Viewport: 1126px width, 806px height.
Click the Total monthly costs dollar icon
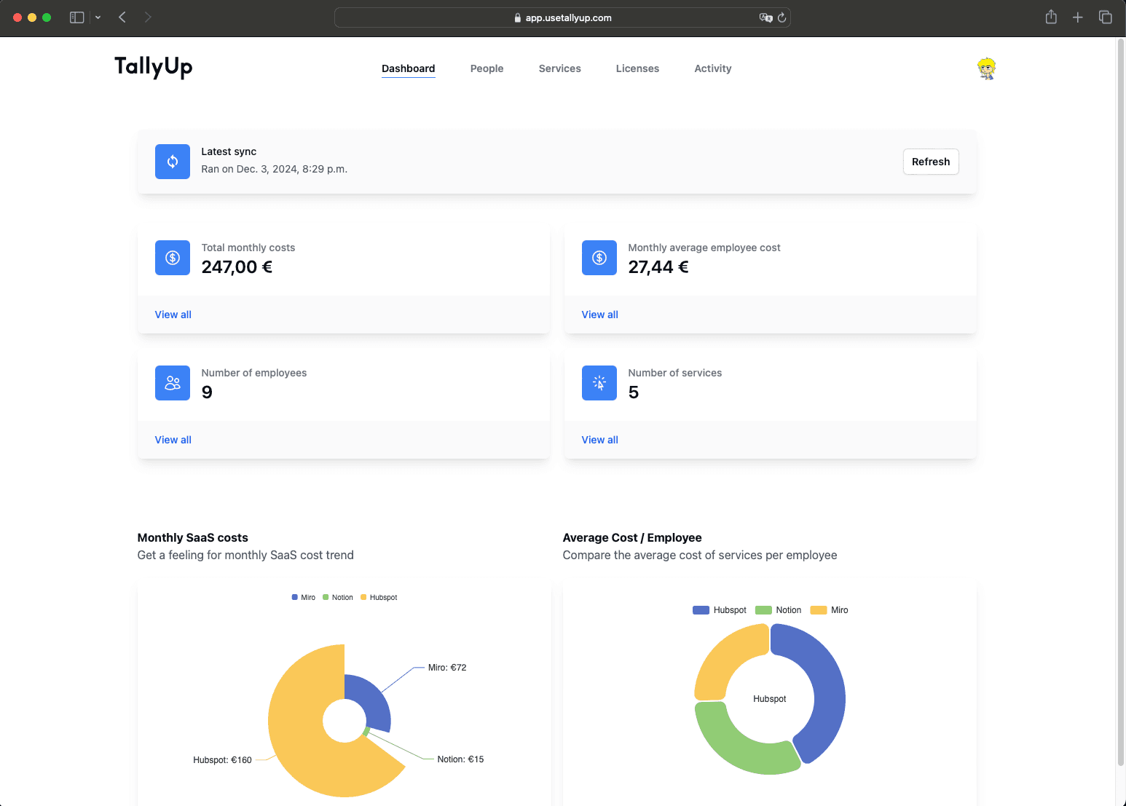(x=172, y=258)
